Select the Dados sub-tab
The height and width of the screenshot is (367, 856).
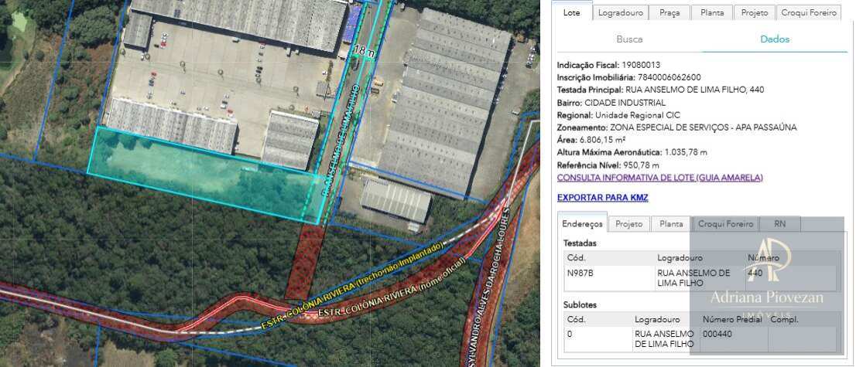pyautogui.click(x=775, y=39)
